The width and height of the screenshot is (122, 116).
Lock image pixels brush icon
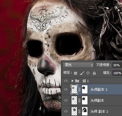tap(82, 73)
